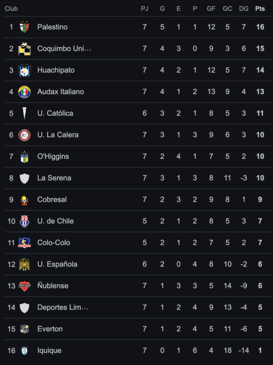Open the U. Católica team name
273x365 pixels.
55,114
